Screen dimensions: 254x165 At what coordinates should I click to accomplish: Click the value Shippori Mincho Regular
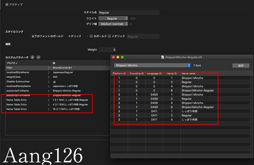(x=67, y=91)
